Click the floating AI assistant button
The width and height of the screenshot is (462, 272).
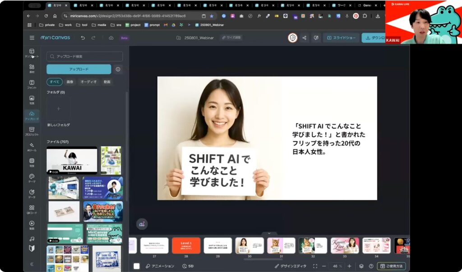tap(142, 224)
